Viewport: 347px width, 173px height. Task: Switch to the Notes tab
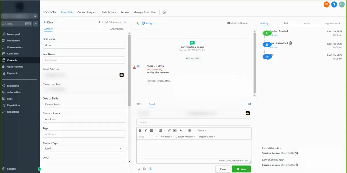click(307, 23)
